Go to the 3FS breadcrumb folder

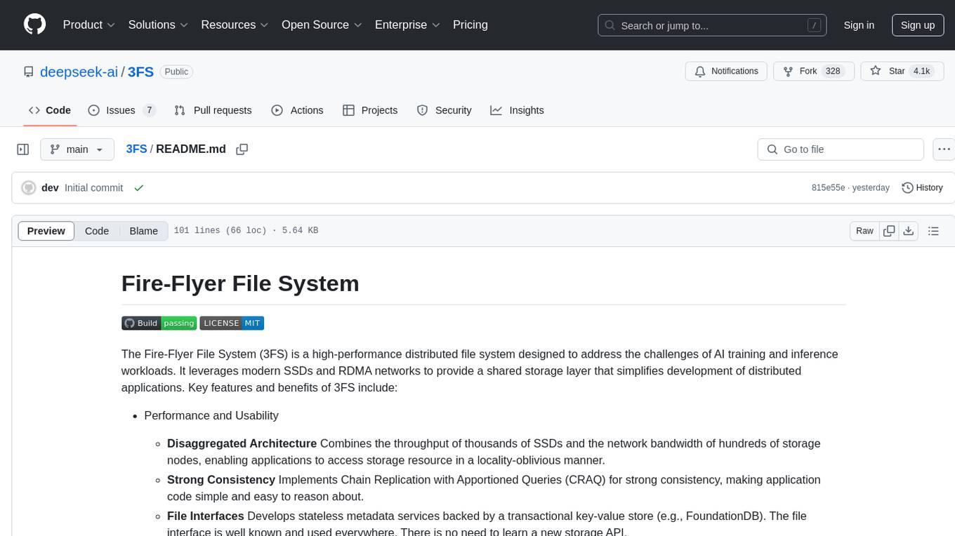click(136, 149)
